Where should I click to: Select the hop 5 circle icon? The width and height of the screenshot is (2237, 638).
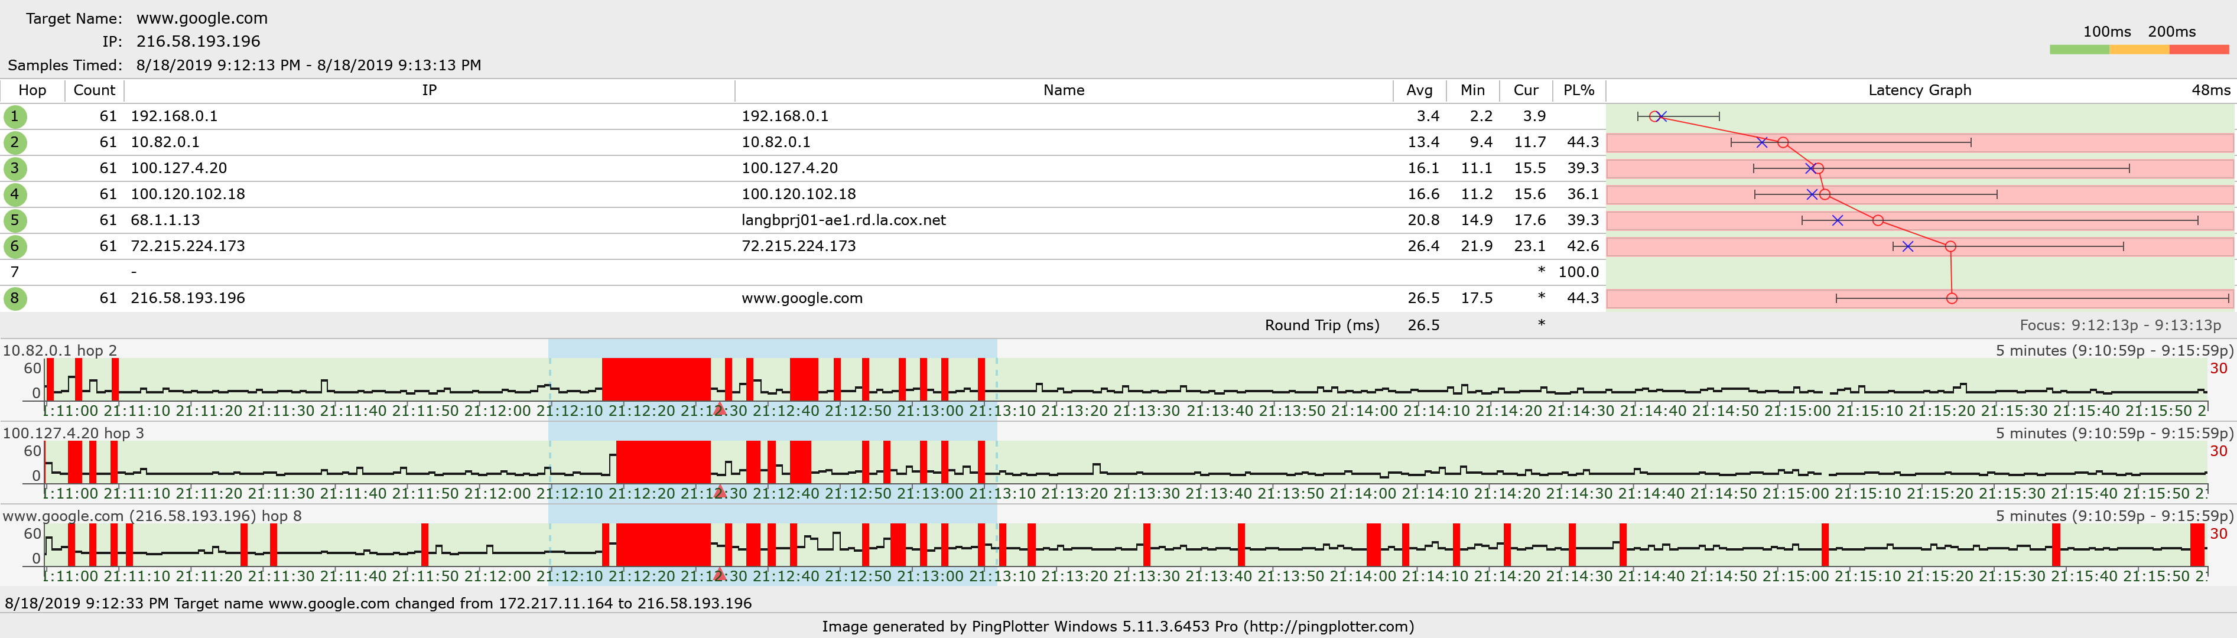(15, 220)
